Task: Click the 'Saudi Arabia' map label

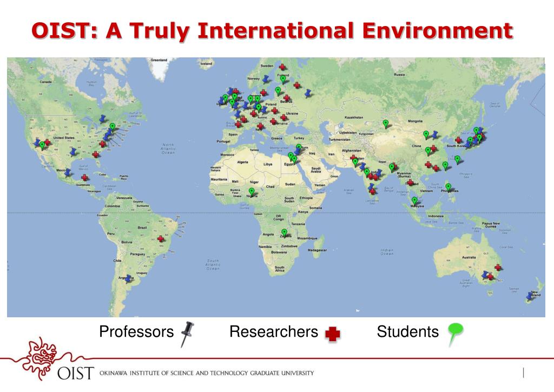Action: (315, 170)
